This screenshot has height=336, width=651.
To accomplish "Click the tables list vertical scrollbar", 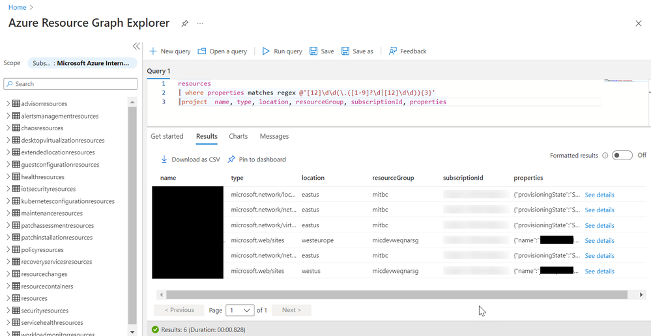I will click(132, 216).
